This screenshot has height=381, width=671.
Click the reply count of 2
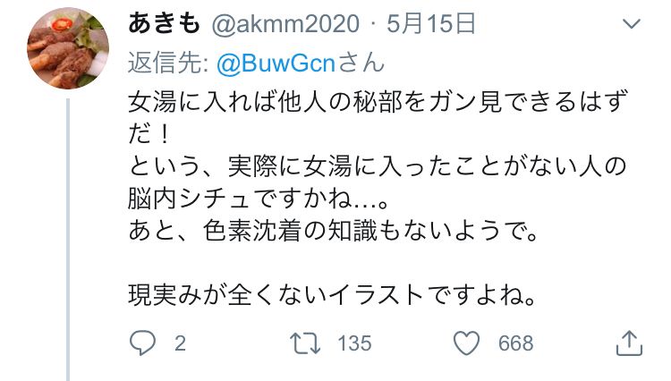point(180,343)
